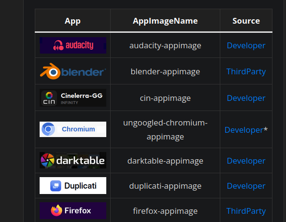
Task: Open the Developer link for ungoogled-chromium-appimage
Action: pos(244,130)
